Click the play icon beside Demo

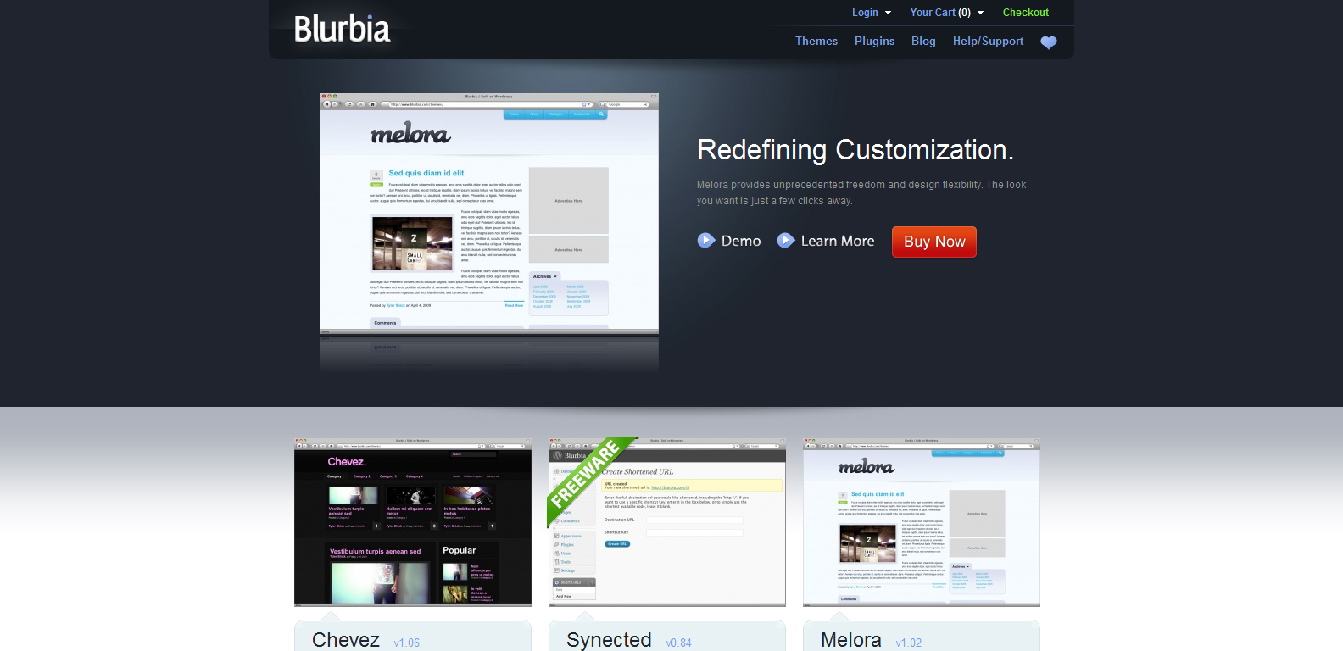[706, 241]
